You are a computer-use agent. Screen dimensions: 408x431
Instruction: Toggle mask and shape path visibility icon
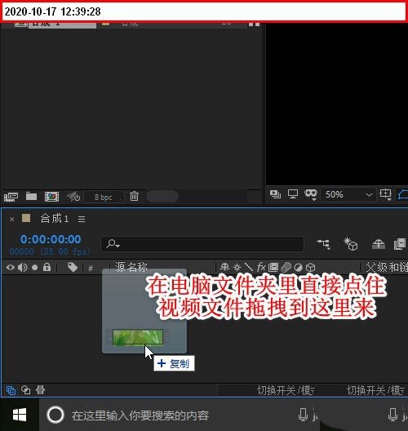pos(311,194)
